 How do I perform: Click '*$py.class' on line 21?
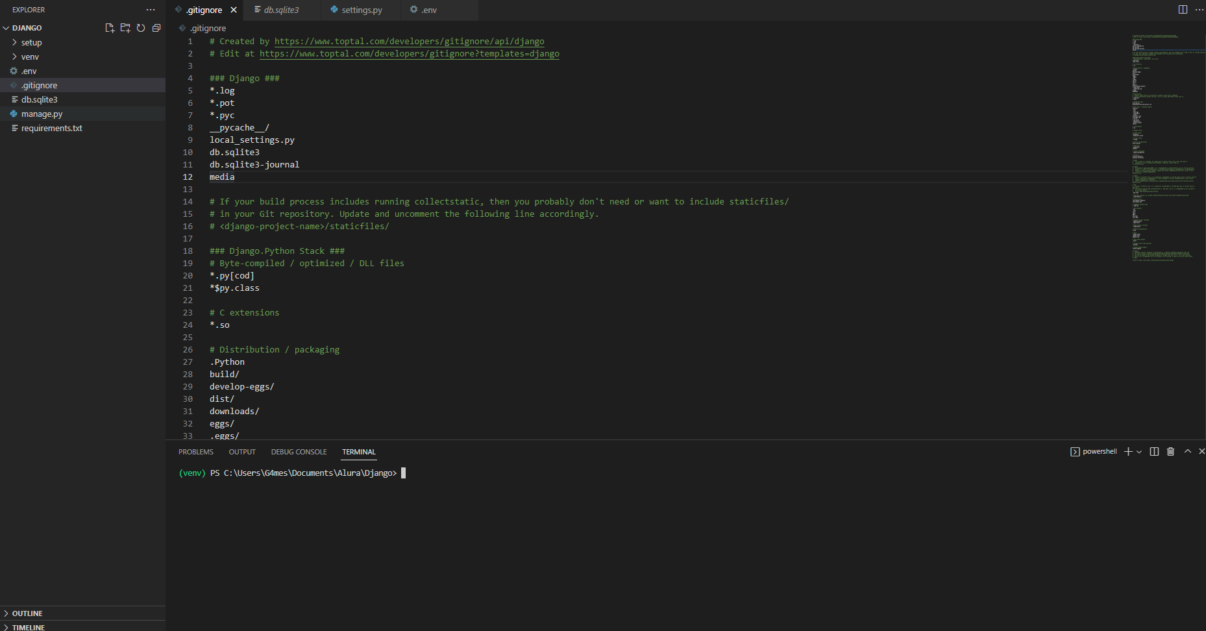coord(234,288)
